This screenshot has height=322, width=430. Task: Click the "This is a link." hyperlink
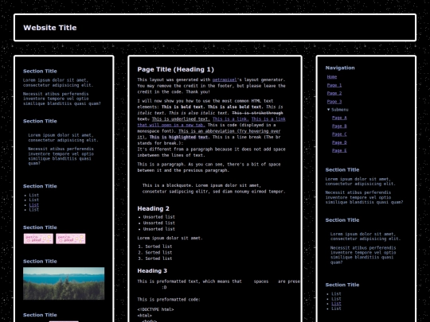click(x=231, y=118)
